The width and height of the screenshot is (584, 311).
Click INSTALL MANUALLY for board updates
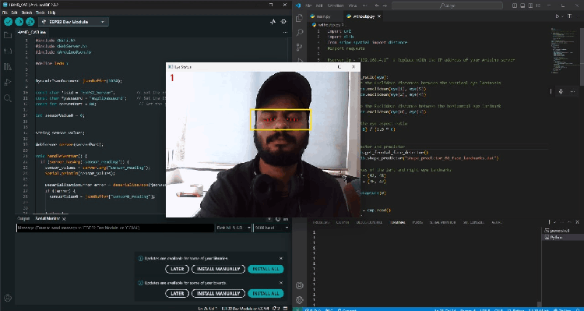[218, 294]
